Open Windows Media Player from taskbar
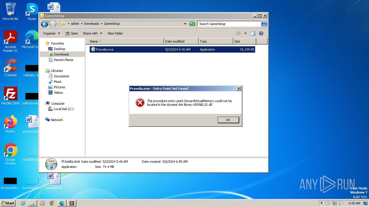 pos(42,203)
